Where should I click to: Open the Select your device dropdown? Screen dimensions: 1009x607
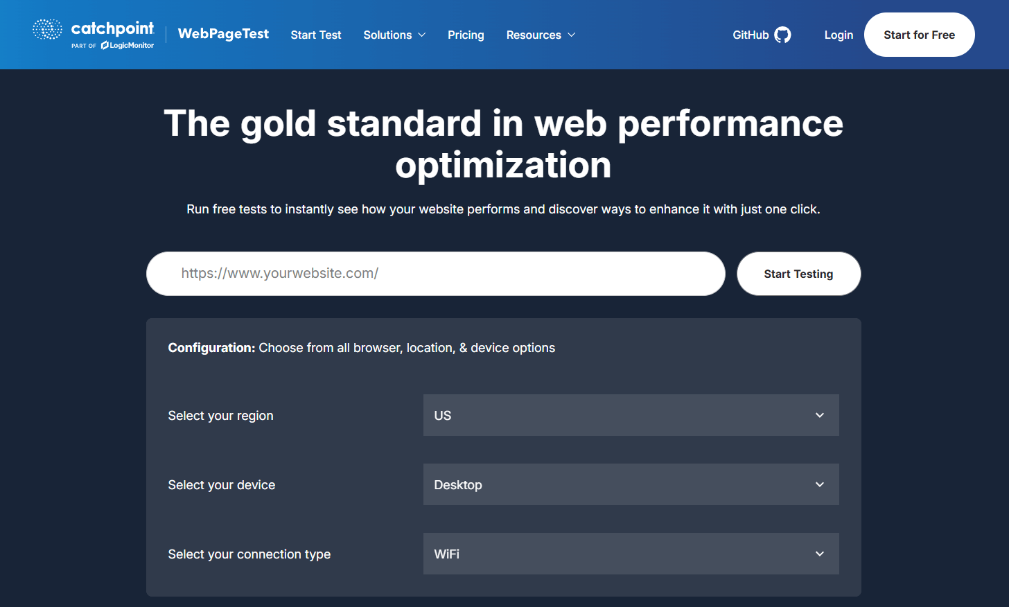631,484
